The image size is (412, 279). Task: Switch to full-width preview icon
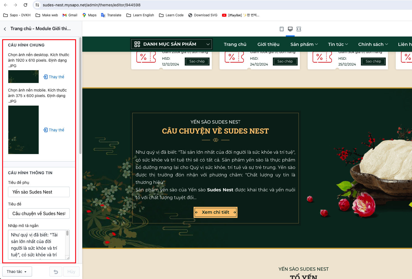click(x=299, y=29)
